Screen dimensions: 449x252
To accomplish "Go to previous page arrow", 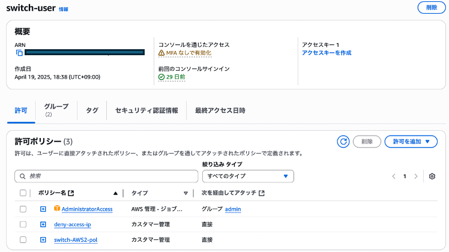I will point(394,176).
